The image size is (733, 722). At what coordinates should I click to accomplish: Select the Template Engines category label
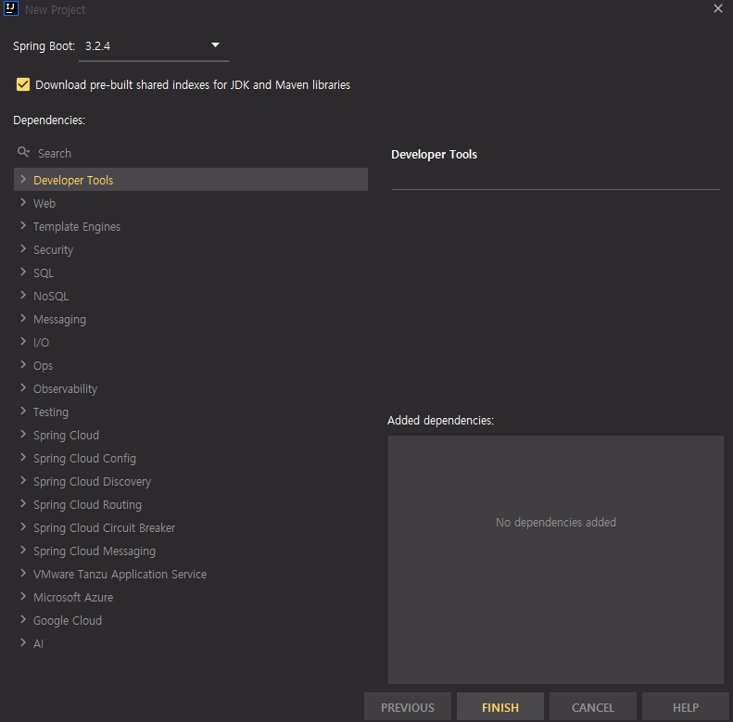click(x=77, y=227)
